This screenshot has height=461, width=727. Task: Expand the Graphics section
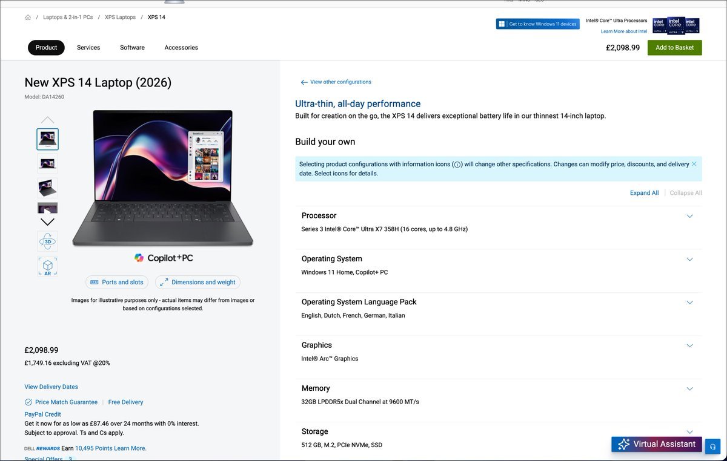pyautogui.click(x=689, y=345)
